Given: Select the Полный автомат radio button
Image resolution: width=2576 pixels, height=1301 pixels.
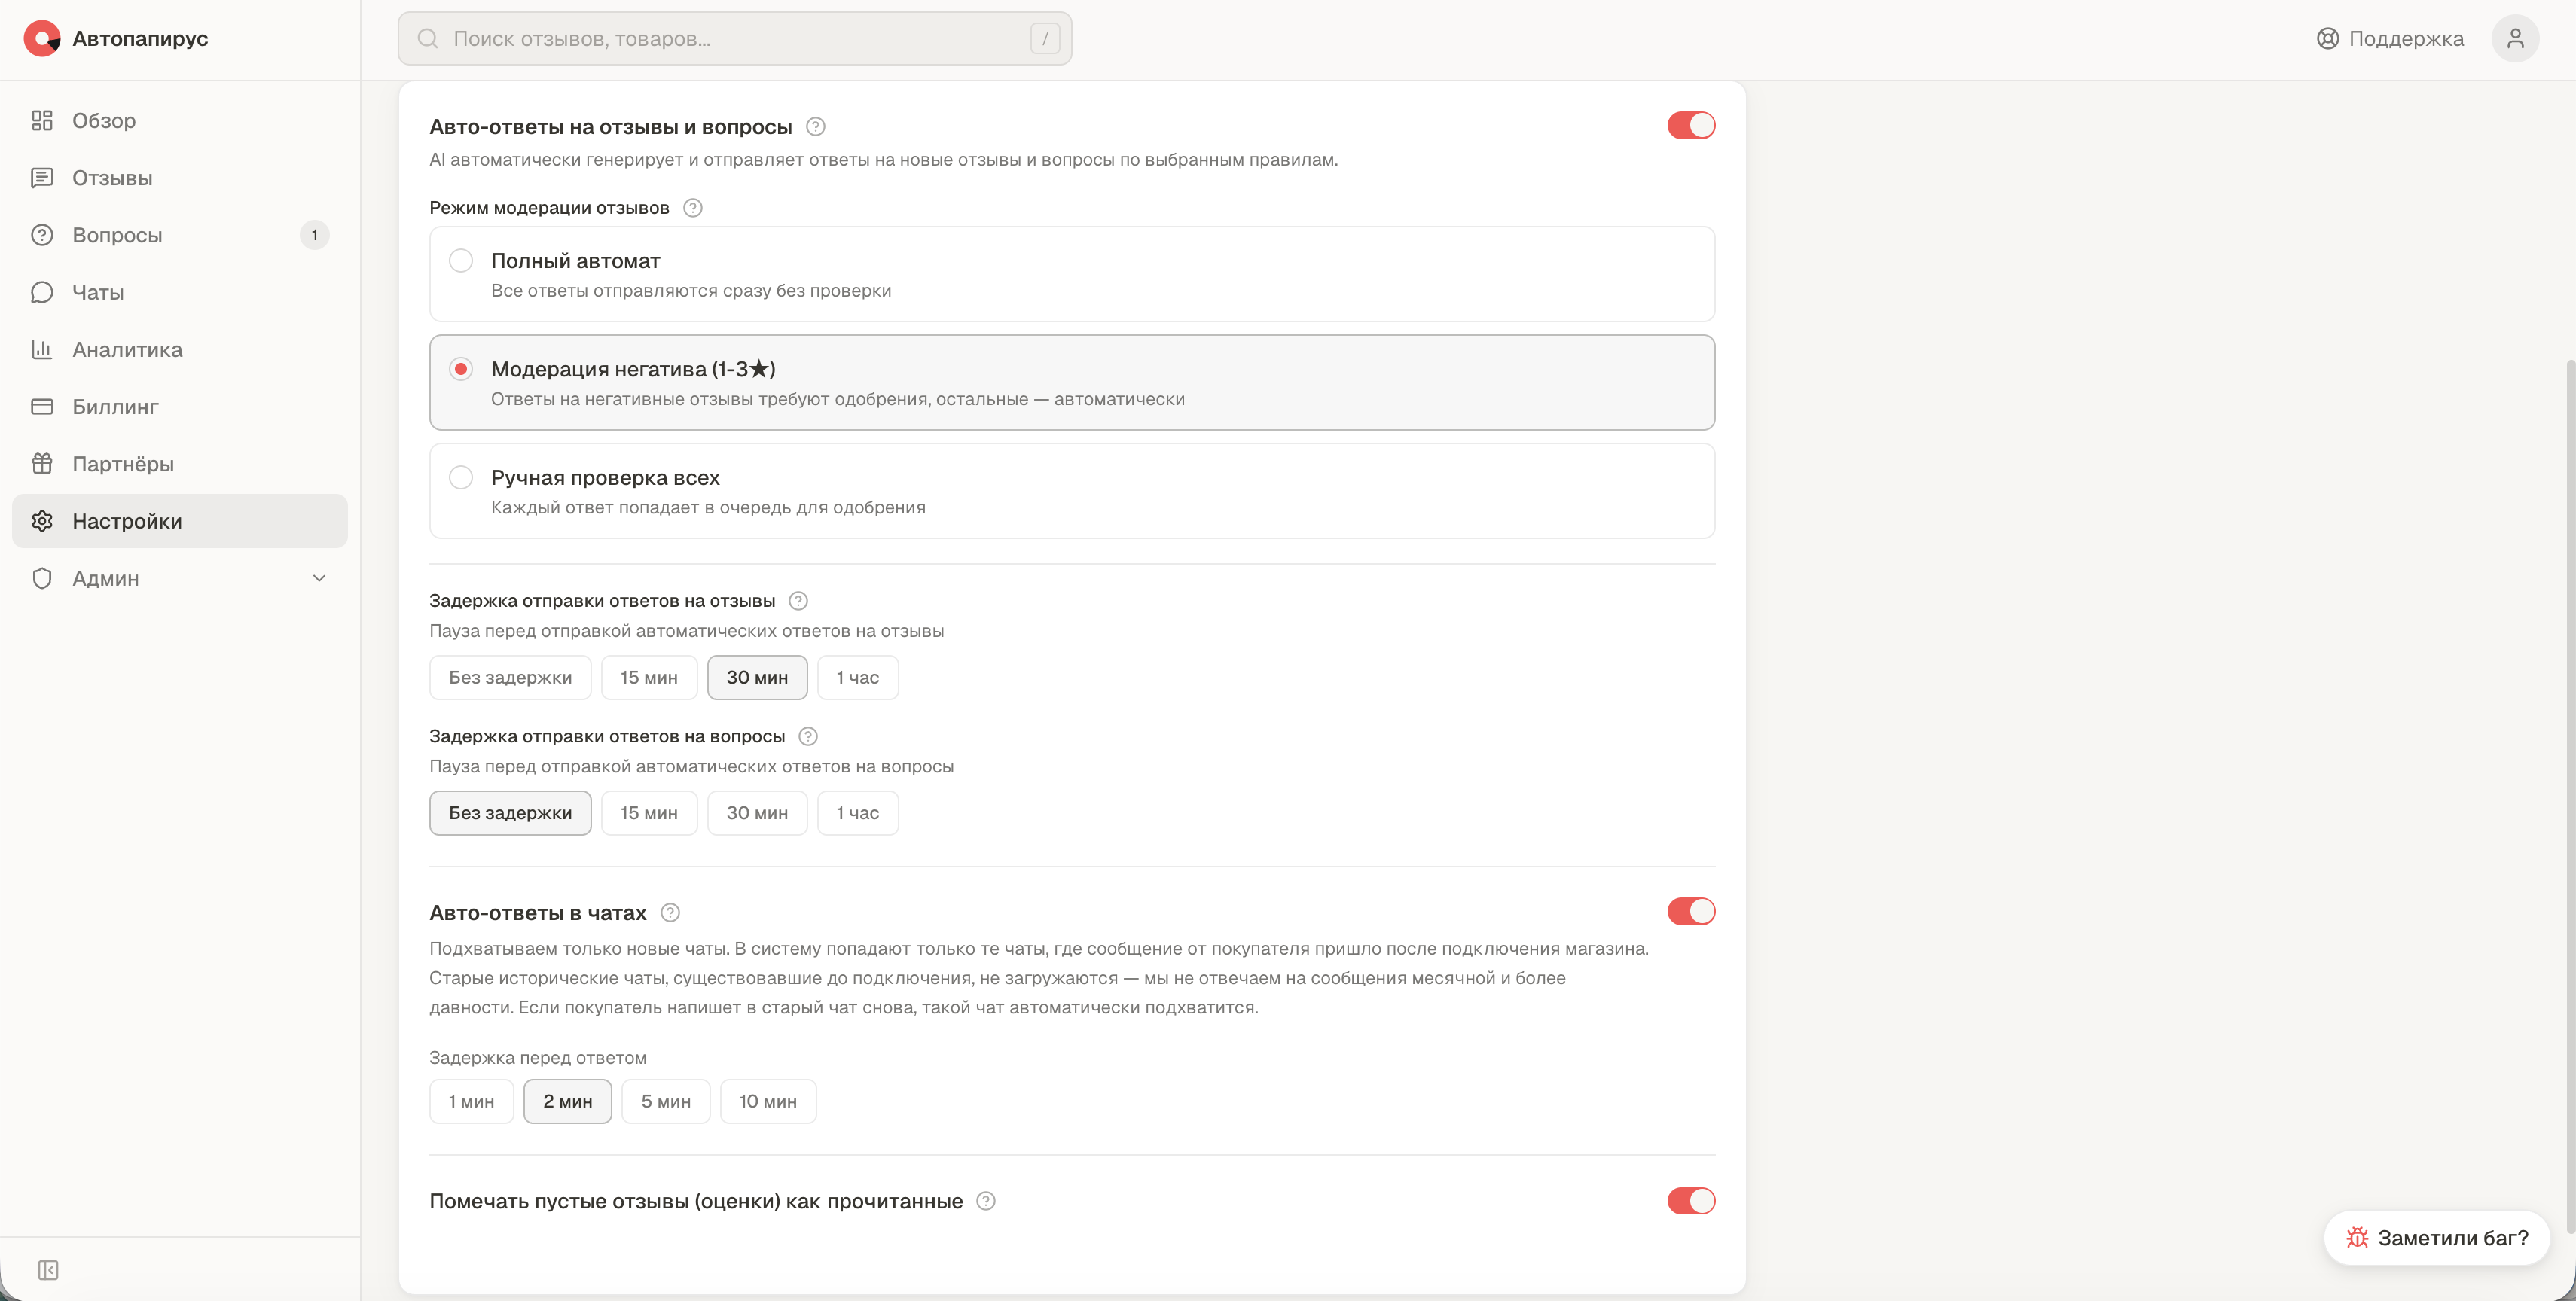Looking at the screenshot, I should (x=461, y=261).
